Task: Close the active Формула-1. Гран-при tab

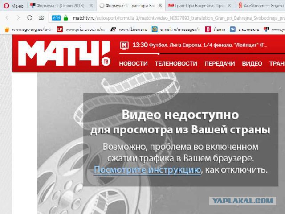Action: tap(160, 6)
